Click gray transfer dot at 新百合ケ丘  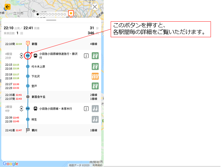tap(28, 97)
